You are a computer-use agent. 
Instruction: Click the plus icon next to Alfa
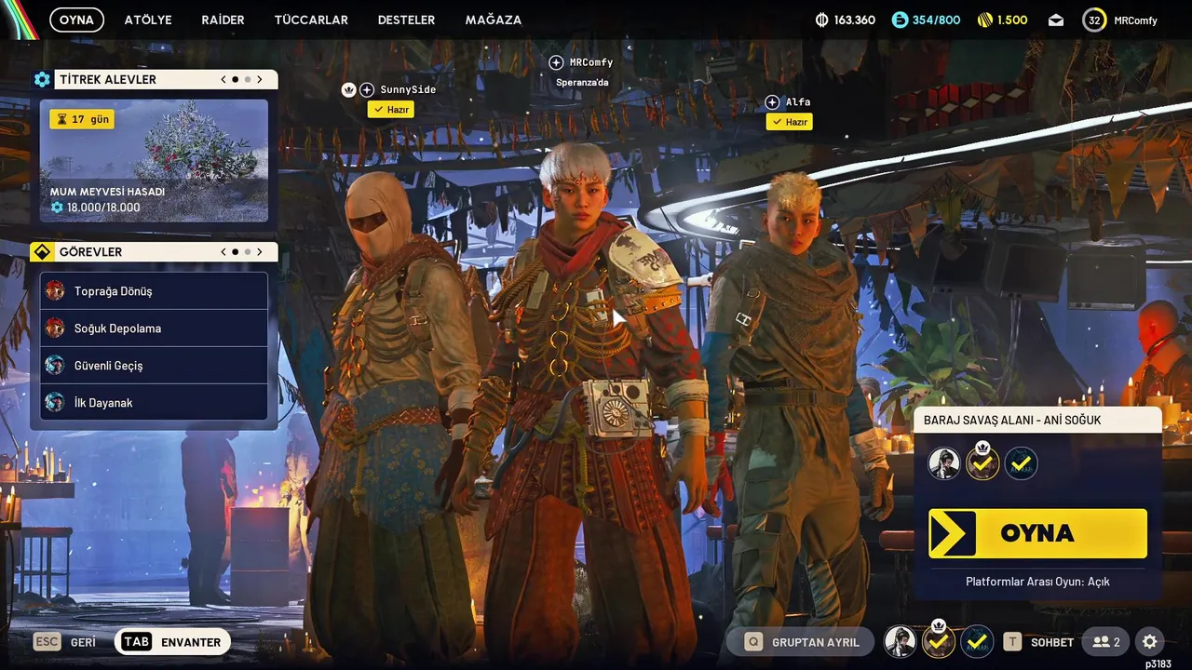pyautogui.click(x=772, y=102)
